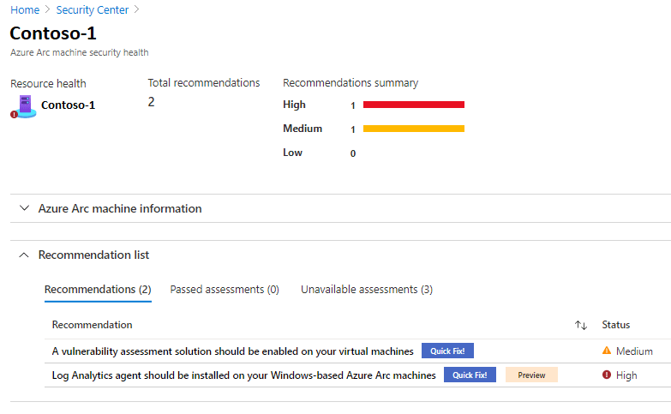Image resolution: width=671 pixels, height=414 pixels.
Task: Open Security Center breadcrumb link
Action: (x=92, y=9)
